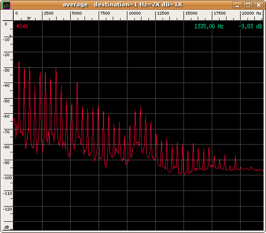The width and height of the screenshot is (266, 233).
Task: Click the dB cursor arrow on dB ruler
Action: tap(11, 36)
